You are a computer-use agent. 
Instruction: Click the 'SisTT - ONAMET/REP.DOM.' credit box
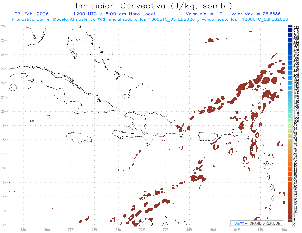click(256, 223)
